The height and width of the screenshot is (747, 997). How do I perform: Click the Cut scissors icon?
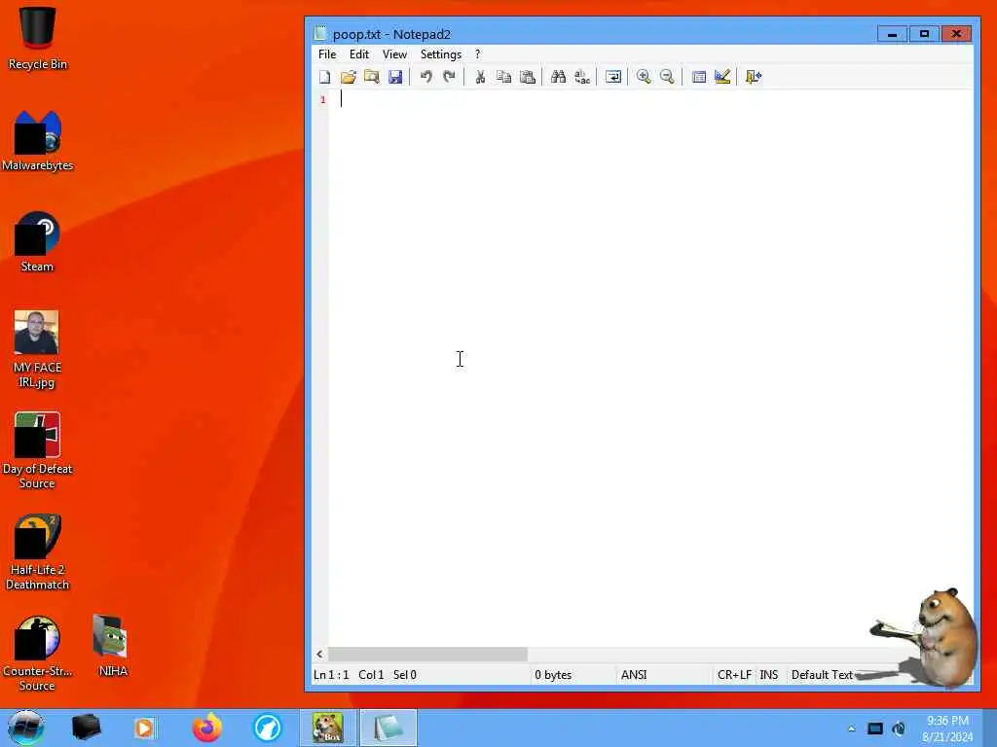pyautogui.click(x=480, y=77)
